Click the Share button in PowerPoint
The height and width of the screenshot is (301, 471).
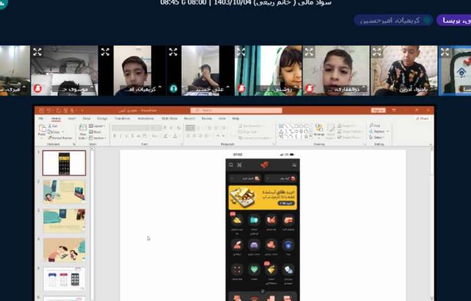[422, 119]
